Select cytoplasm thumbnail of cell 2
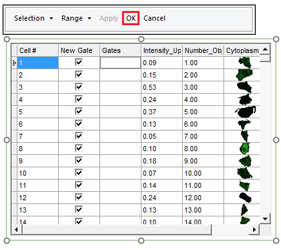Image resolution: width=281 pixels, height=250 pixels. pyautogui.click(x=244, y=75)
